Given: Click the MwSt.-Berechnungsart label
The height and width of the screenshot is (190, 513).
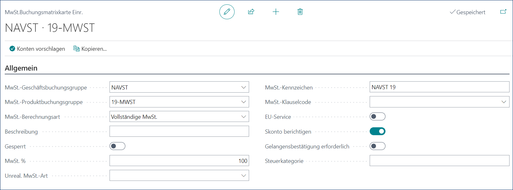Looking at the screenshot, I should (x=33, y=117).
